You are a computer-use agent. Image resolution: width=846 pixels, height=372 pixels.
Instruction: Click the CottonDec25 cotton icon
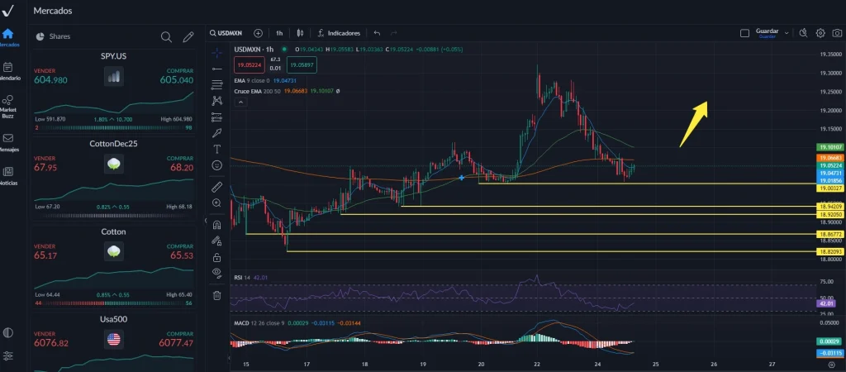[x=114, y=164]
